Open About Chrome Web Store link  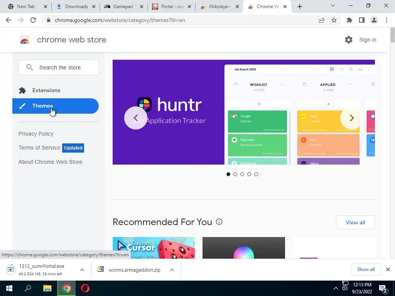(x=51, y=162)
